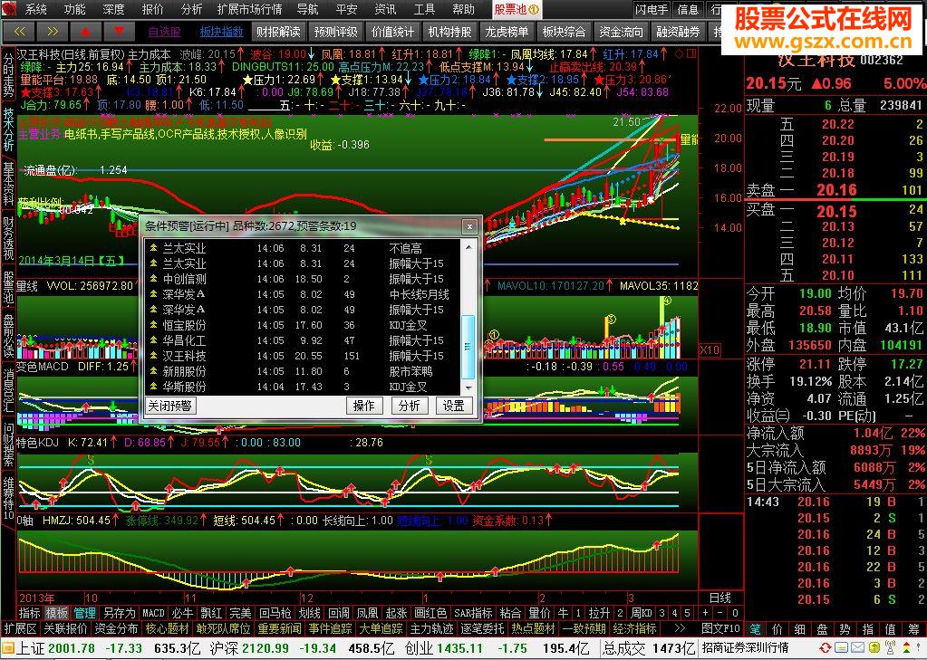927x660 pixels.
Task: Toggle the 模板 indicator tab
Action: [57, 613]
